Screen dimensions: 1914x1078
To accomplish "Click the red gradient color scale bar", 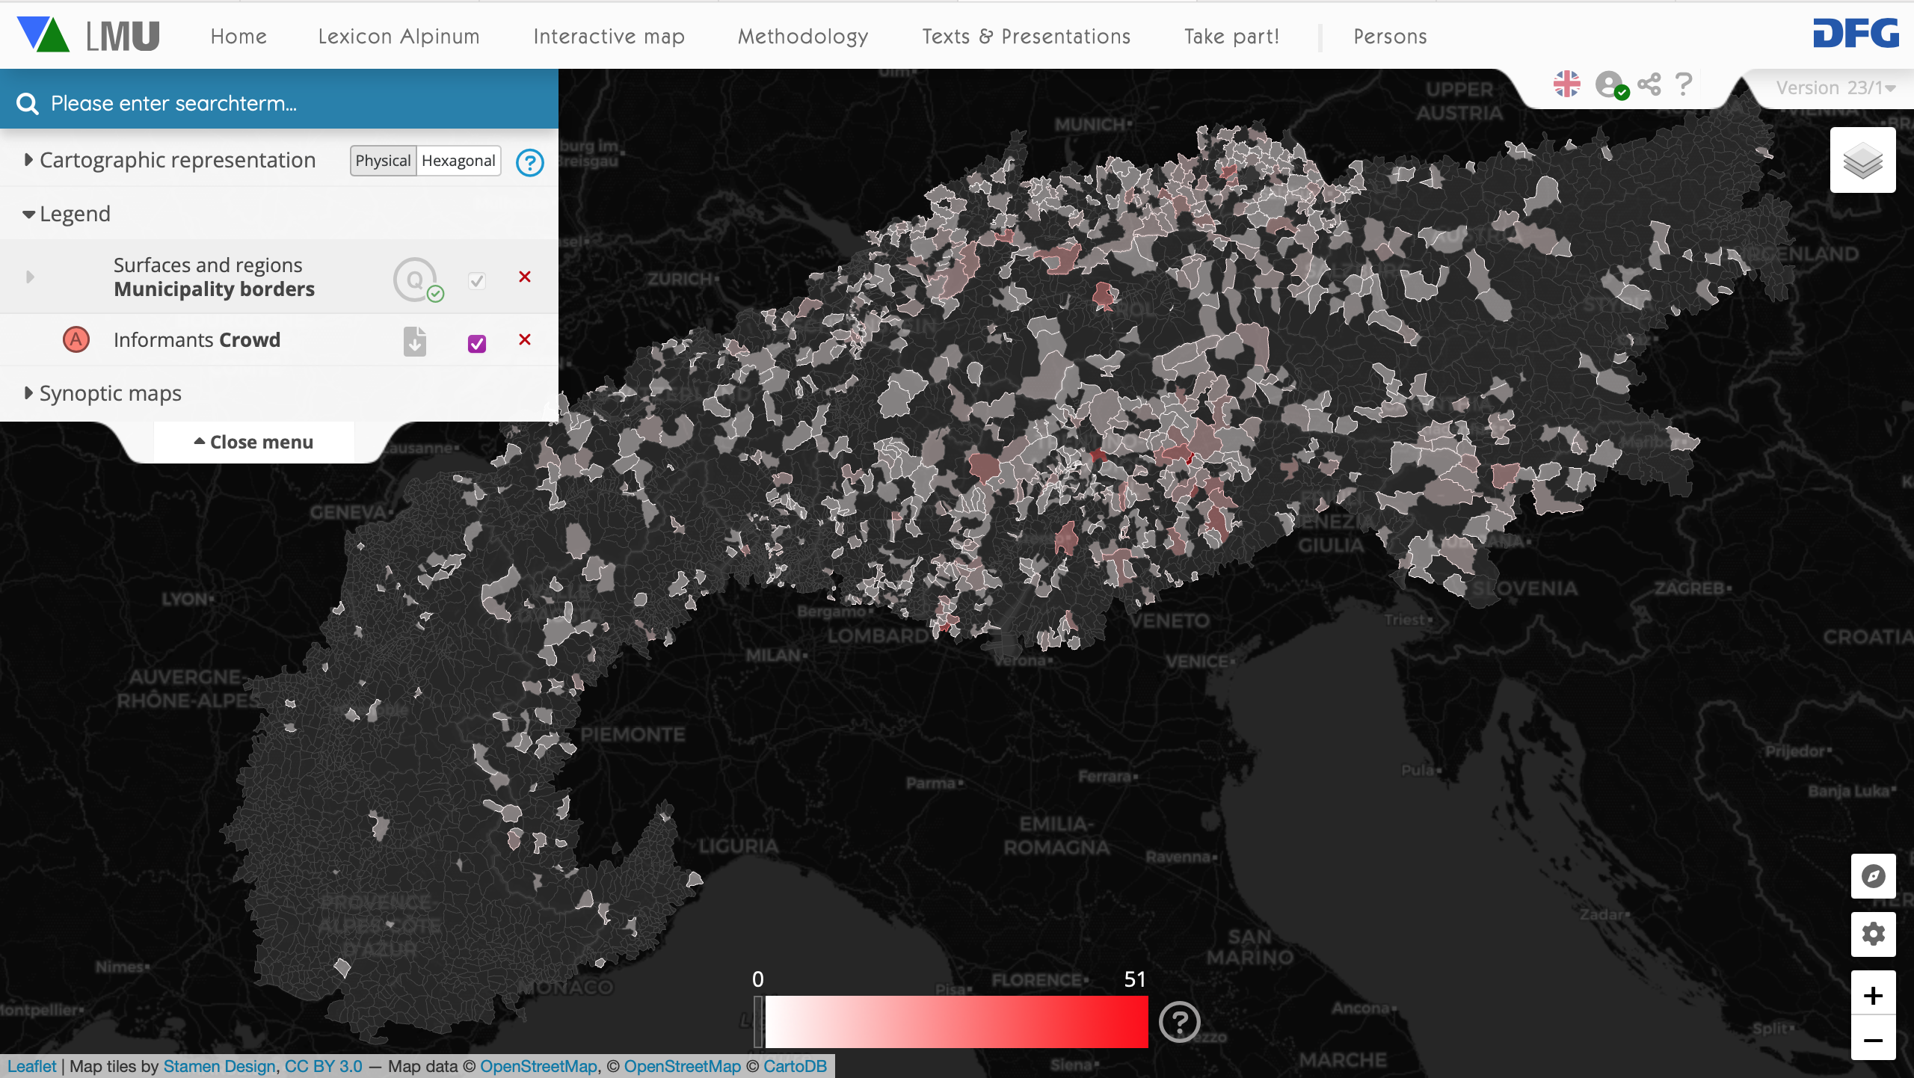I will click(x=956, y=1021).
